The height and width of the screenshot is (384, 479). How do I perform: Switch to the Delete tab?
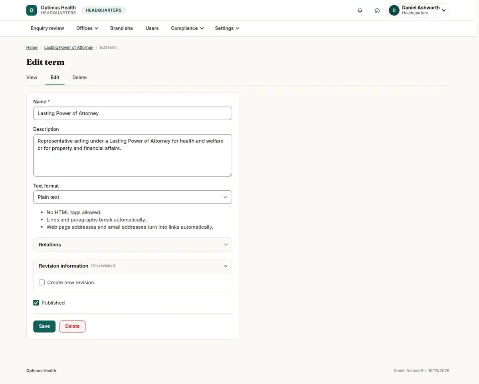[79, 77]
